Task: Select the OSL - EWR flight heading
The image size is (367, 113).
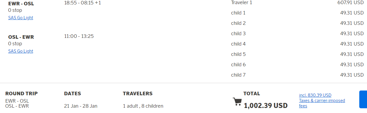Action: tap(21, 37)
